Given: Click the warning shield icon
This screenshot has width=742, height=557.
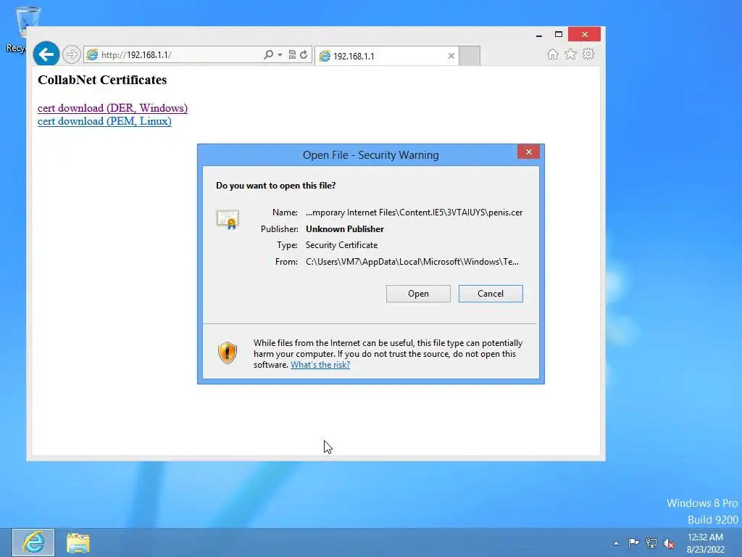Looking at the screenshot, I should click(227, 353).
